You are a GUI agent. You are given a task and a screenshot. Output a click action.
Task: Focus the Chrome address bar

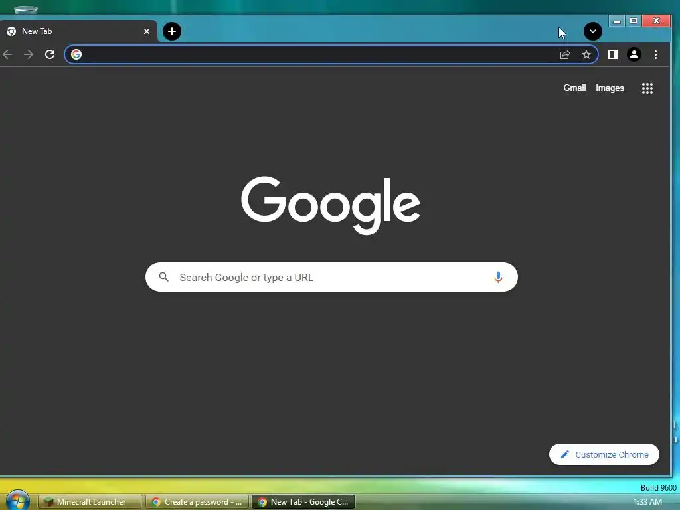click(x=331, y=54)
